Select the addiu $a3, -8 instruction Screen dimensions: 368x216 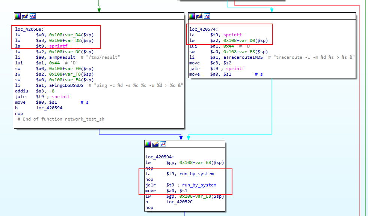[35, 91]
